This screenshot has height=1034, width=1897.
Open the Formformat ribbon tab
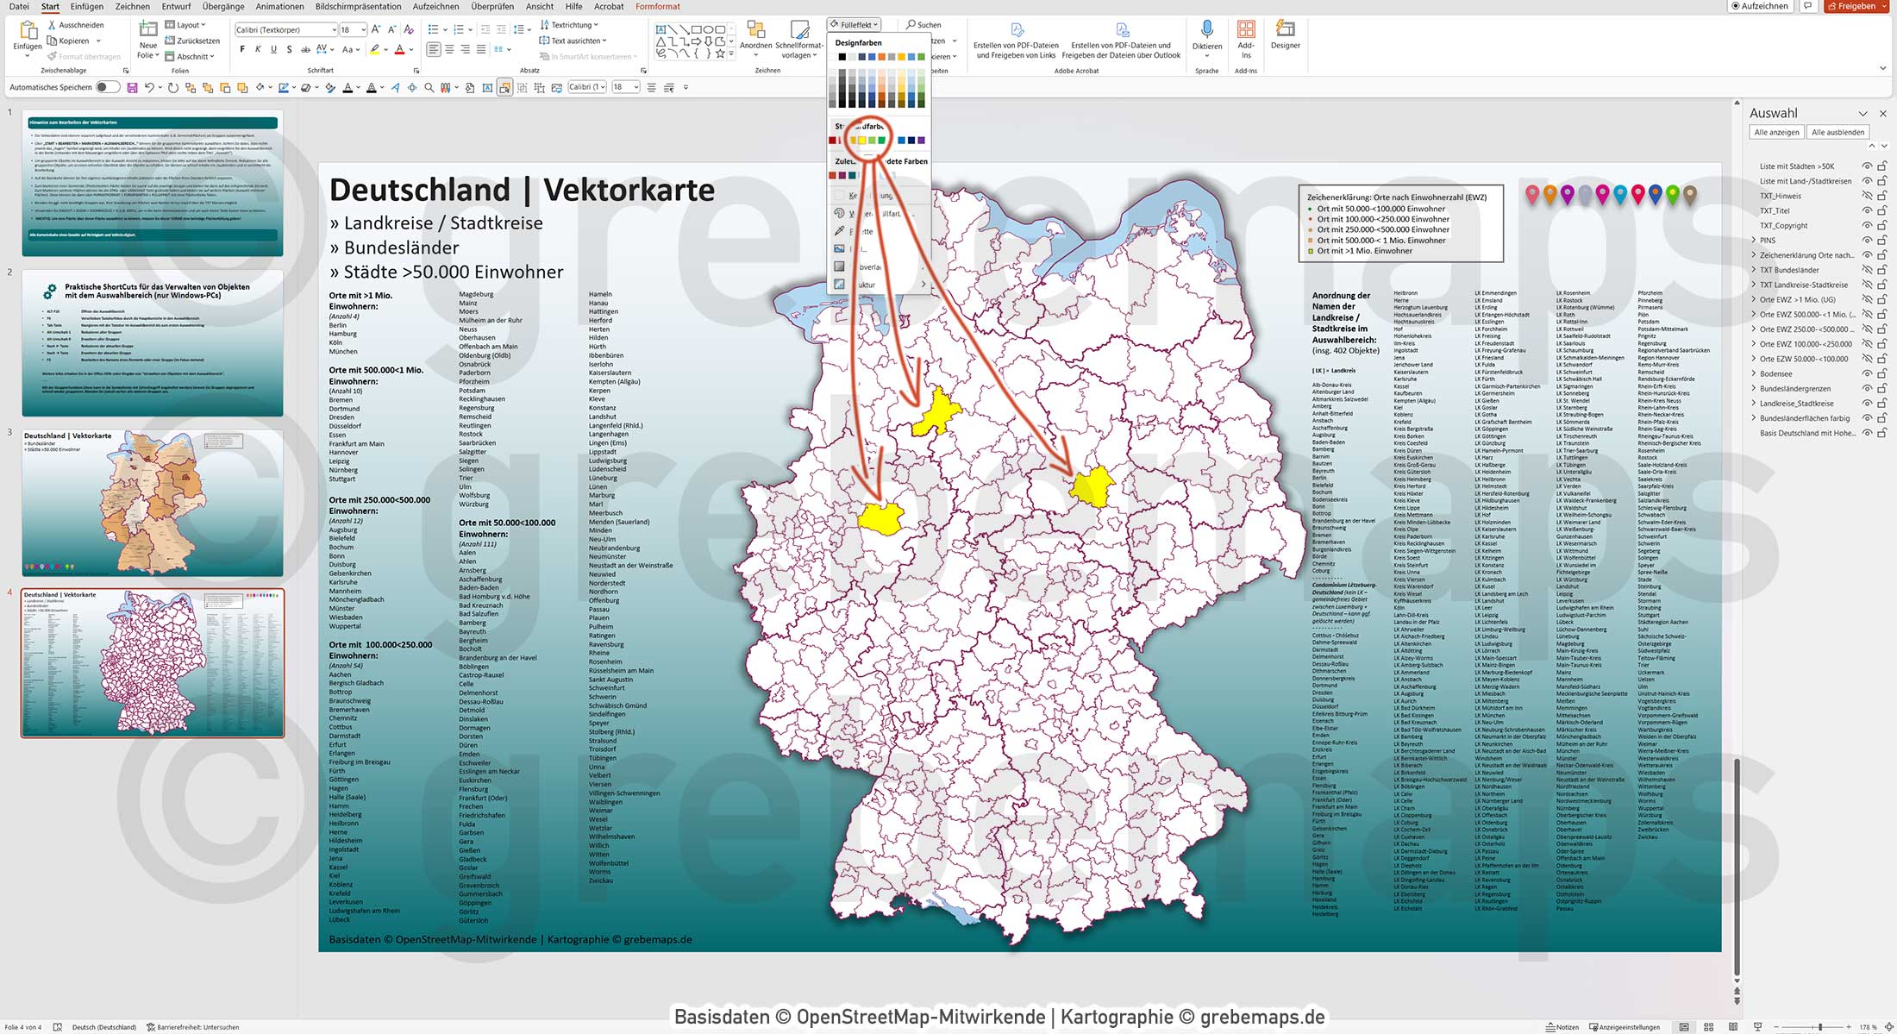point(657,6)
